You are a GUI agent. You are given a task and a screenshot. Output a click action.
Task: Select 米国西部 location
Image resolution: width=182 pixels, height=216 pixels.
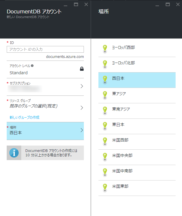137,142
